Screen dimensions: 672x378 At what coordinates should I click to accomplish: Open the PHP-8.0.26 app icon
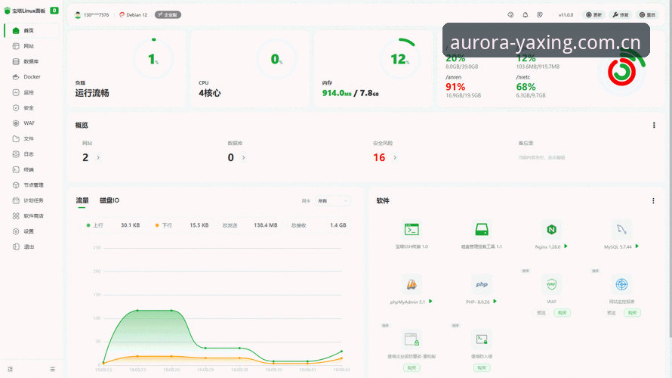tap(481, 284)
